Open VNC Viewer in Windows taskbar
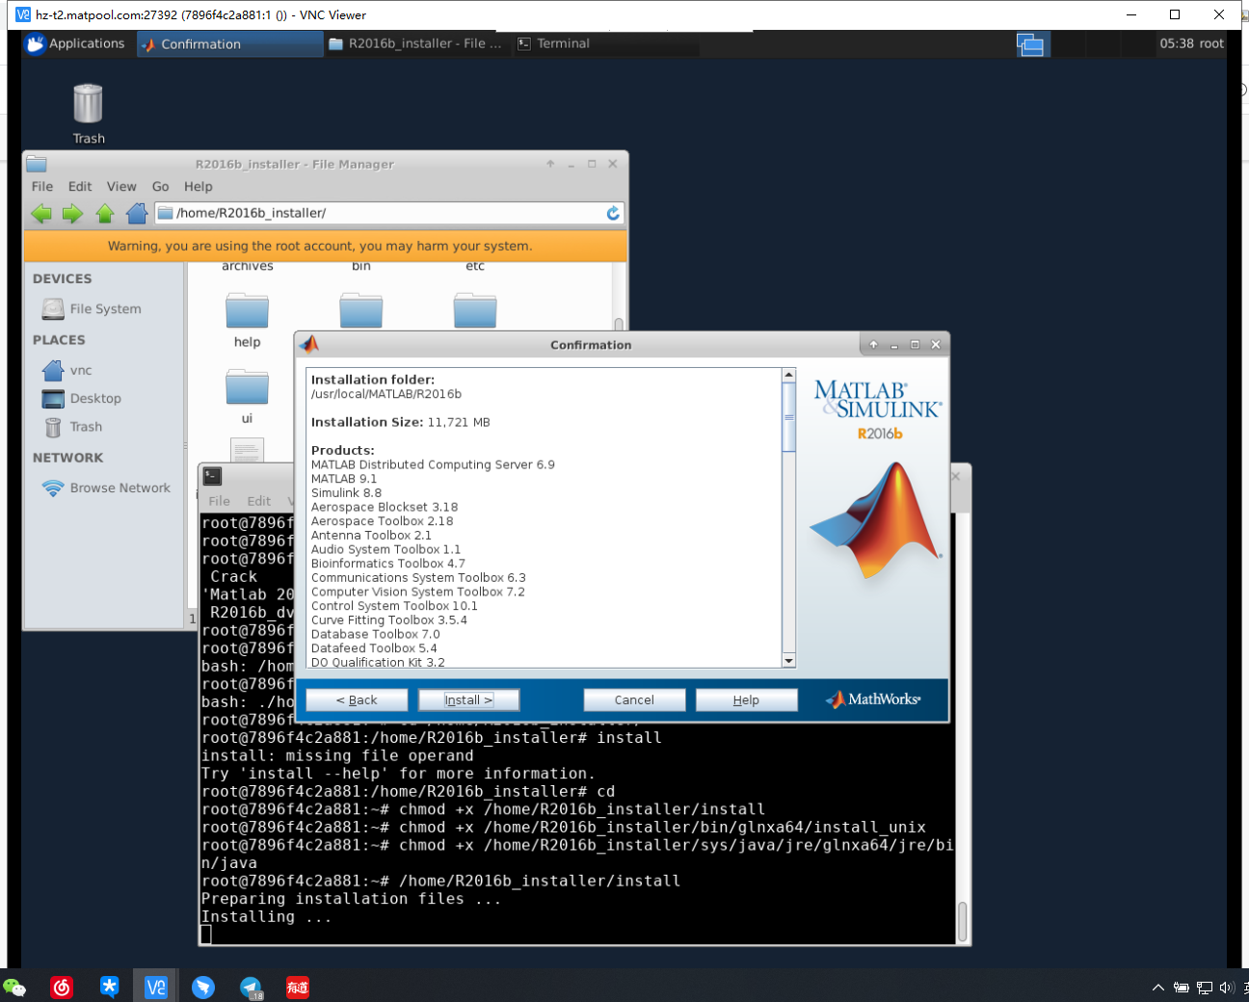 [156, 987]
